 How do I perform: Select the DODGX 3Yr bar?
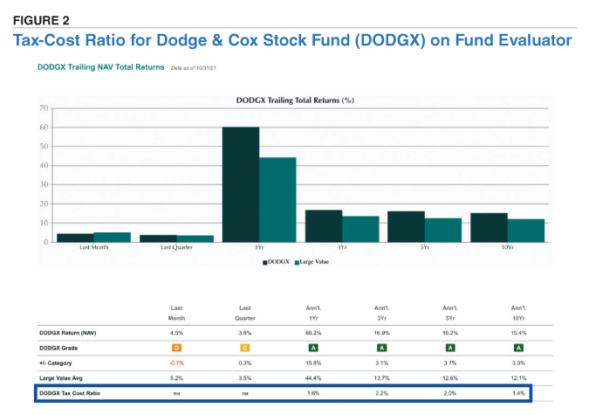click(324, 225)
